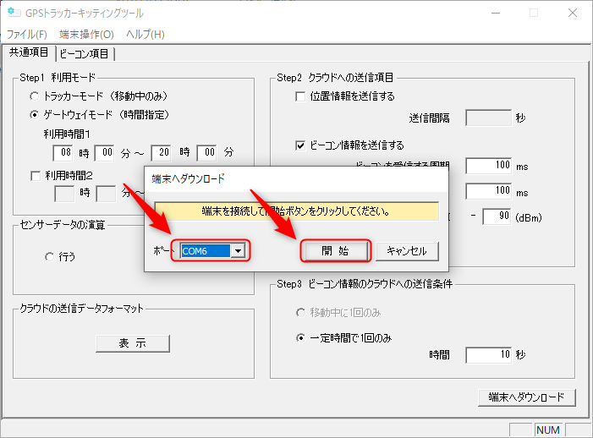Viewport: 593px width, 438px height.
Task: Check 位置情報を送信する checkbox
Action: point(300,96)
